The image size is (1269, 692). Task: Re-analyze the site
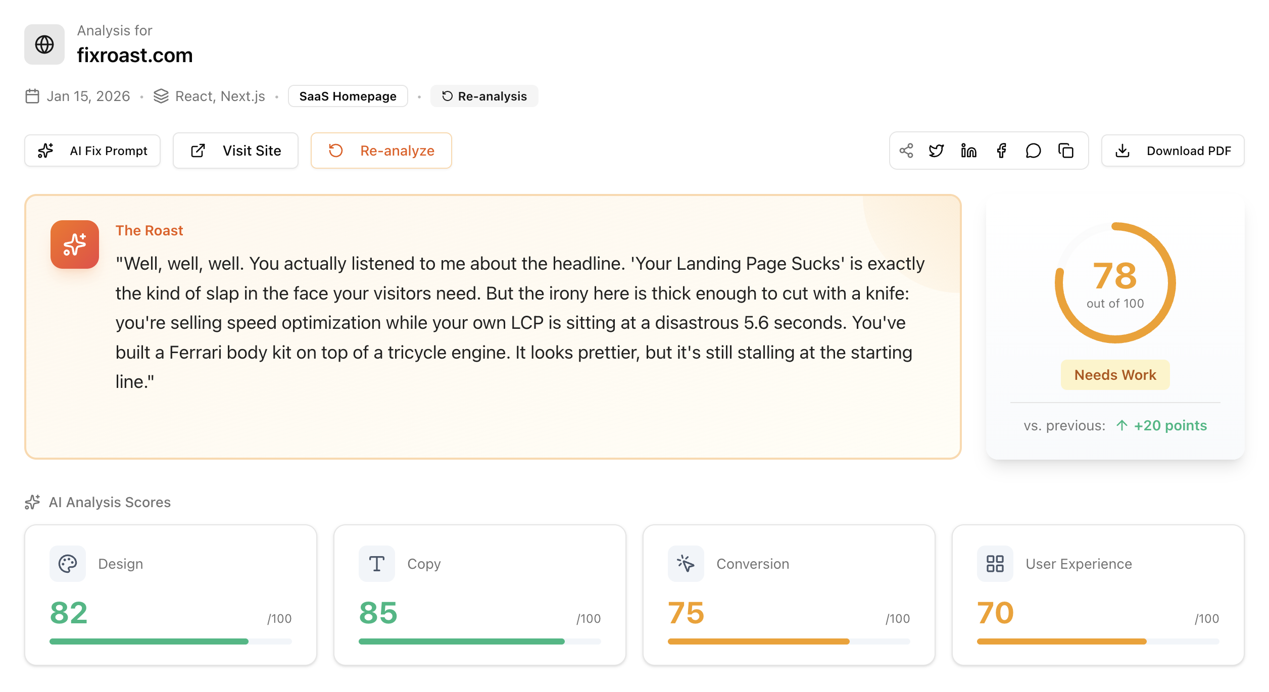click(381, 151)
